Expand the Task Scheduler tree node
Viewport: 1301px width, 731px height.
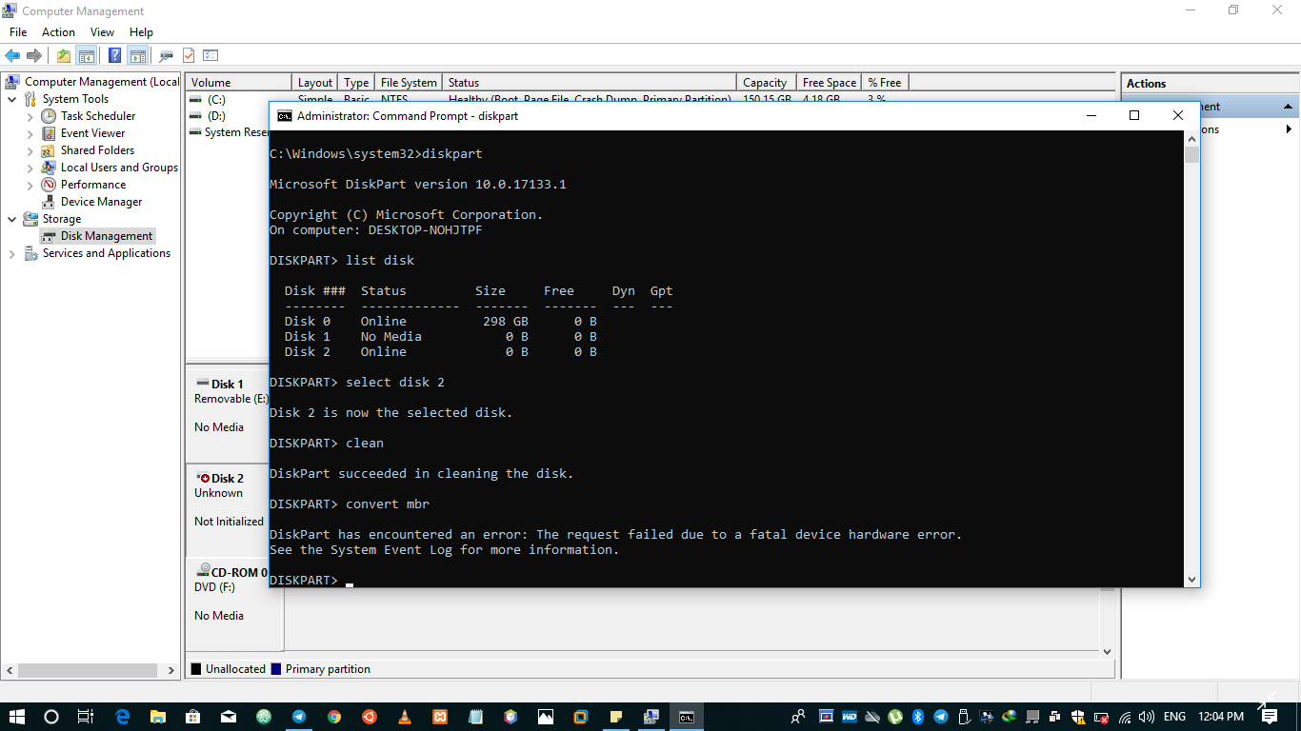(x=30, y=116)
